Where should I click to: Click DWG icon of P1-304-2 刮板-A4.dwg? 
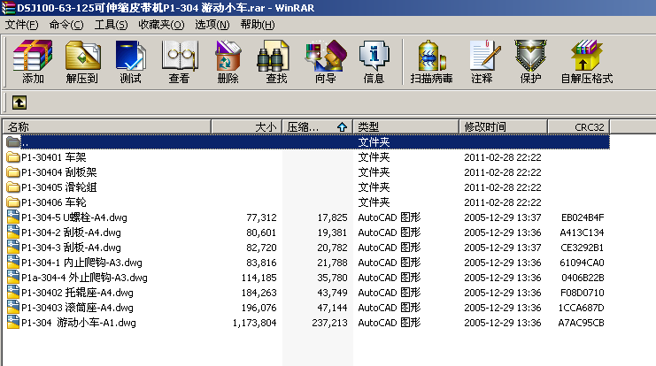[13, 232]
